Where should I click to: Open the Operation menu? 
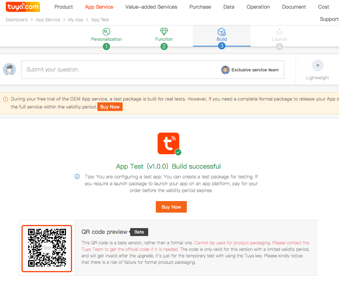coord(258,7)
